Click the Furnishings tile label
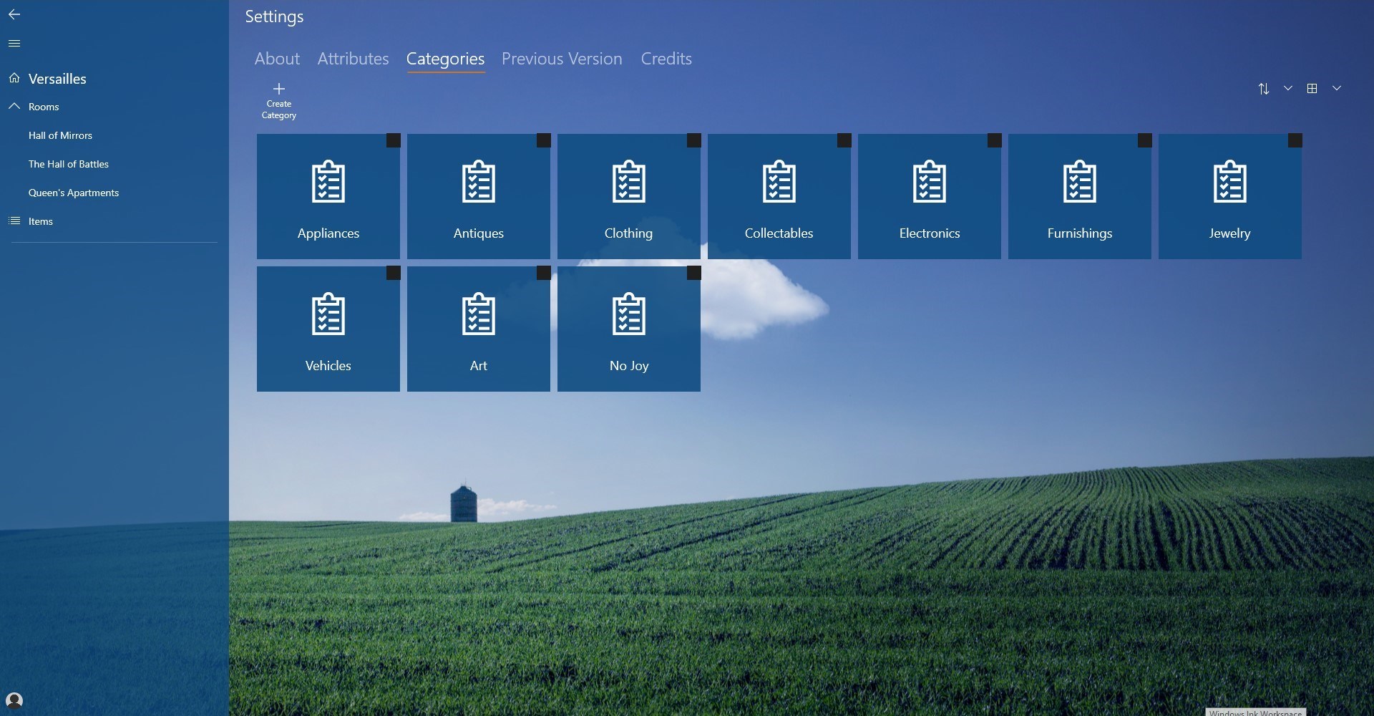Screen dimensions: 1374x716 coord(1080,233)
